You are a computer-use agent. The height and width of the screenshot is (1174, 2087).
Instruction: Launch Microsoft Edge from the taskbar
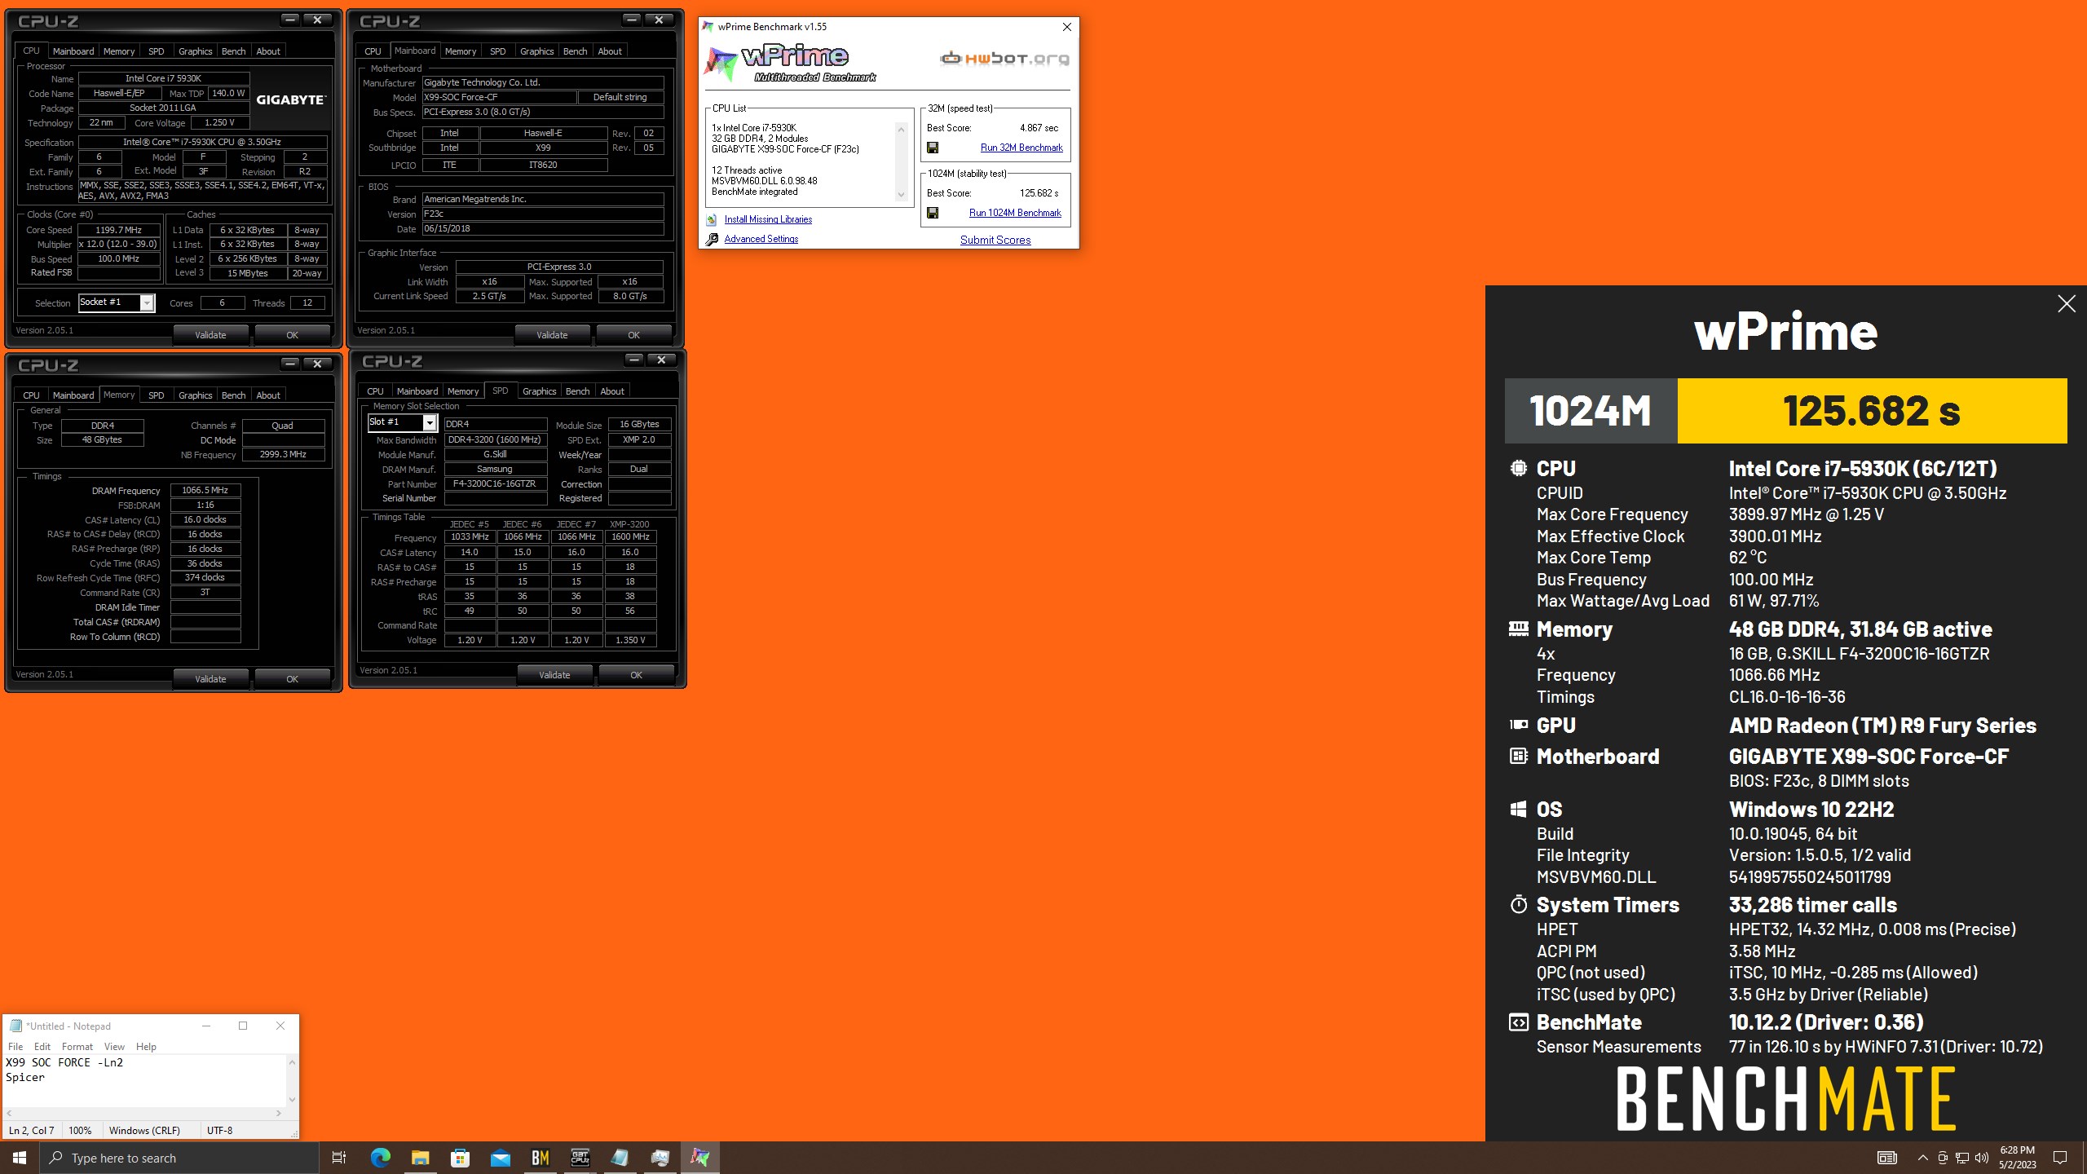(380, 1158)
